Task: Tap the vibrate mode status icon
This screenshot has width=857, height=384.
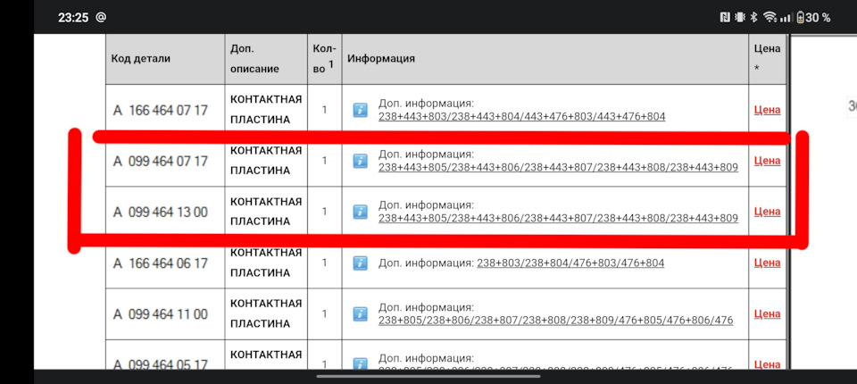Action: click(x=739, y=18)
